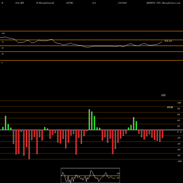
Task: Click the mini overview chart thumbnail
Action: point(90,175)
